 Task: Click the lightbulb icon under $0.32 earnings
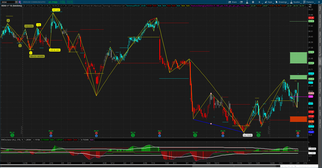[x=51, y=136]
